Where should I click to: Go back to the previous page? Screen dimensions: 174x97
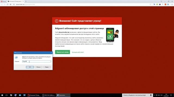[x=2, y=4]
